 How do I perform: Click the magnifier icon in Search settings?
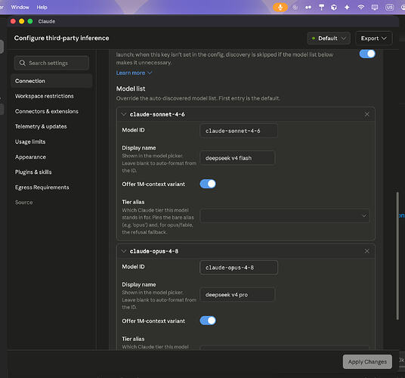point(23,63)
